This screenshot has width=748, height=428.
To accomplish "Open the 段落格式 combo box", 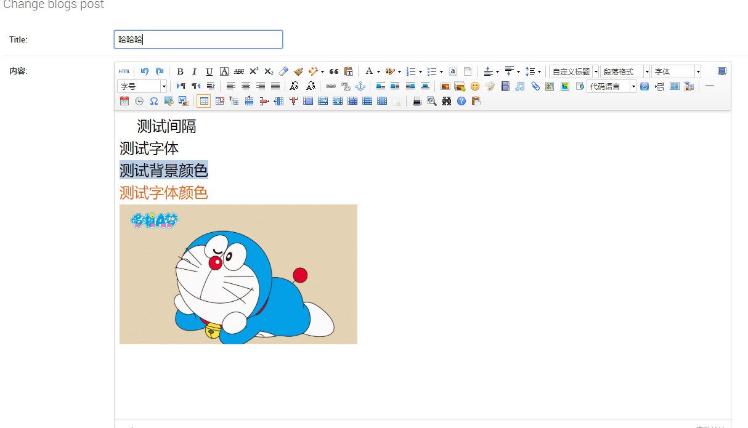I will click(625, 71).
